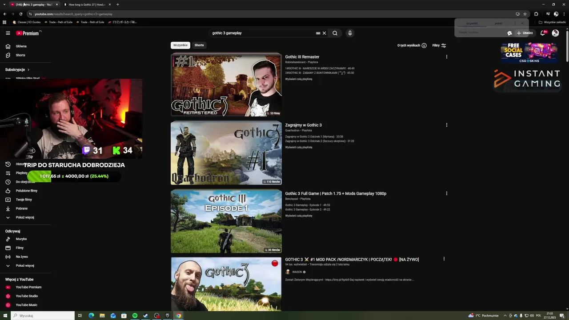Expand Pokaż więcej below Pobrane
This screenshot has width=569, height=320.
click(20, 217)
